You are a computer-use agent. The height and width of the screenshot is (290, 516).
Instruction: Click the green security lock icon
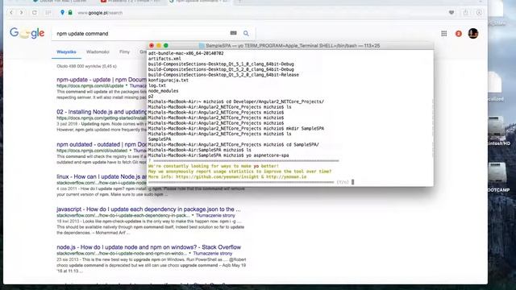pos(70,13)
